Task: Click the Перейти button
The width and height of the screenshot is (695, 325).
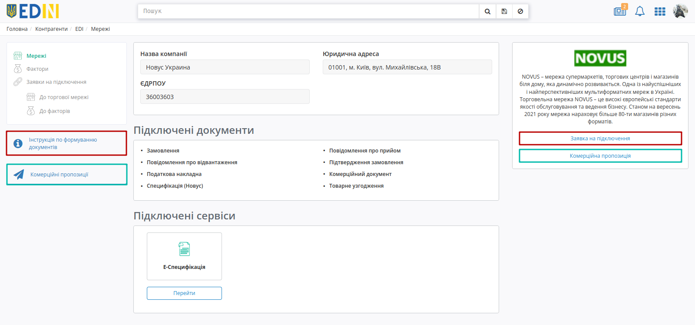Action: coord(184,293)
